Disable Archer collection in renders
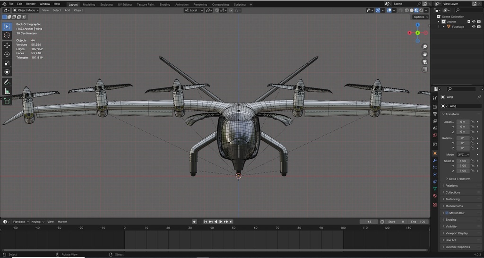 coord(479,22)
